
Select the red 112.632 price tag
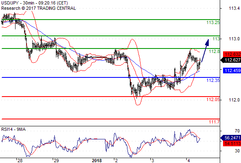pyautogui.click(x=232, y=54)
